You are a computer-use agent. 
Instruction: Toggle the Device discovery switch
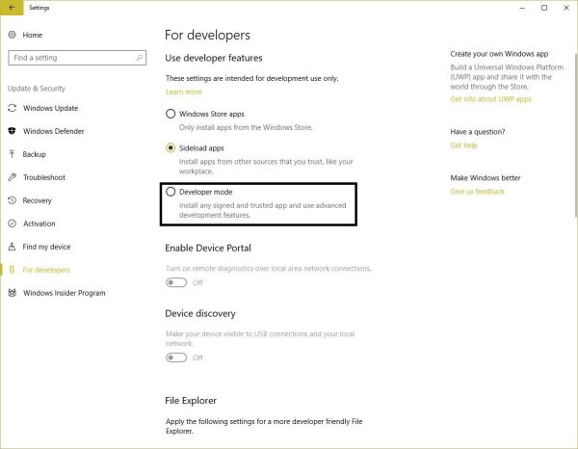tap(176, 357)
